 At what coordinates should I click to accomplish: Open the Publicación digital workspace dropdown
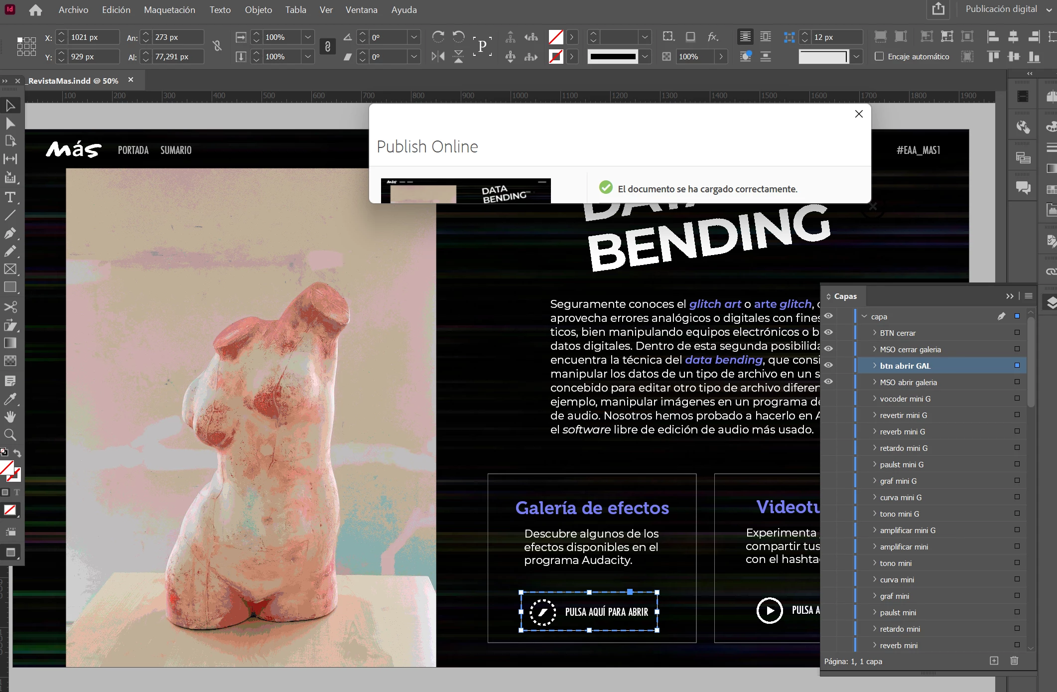[1007, 9]
